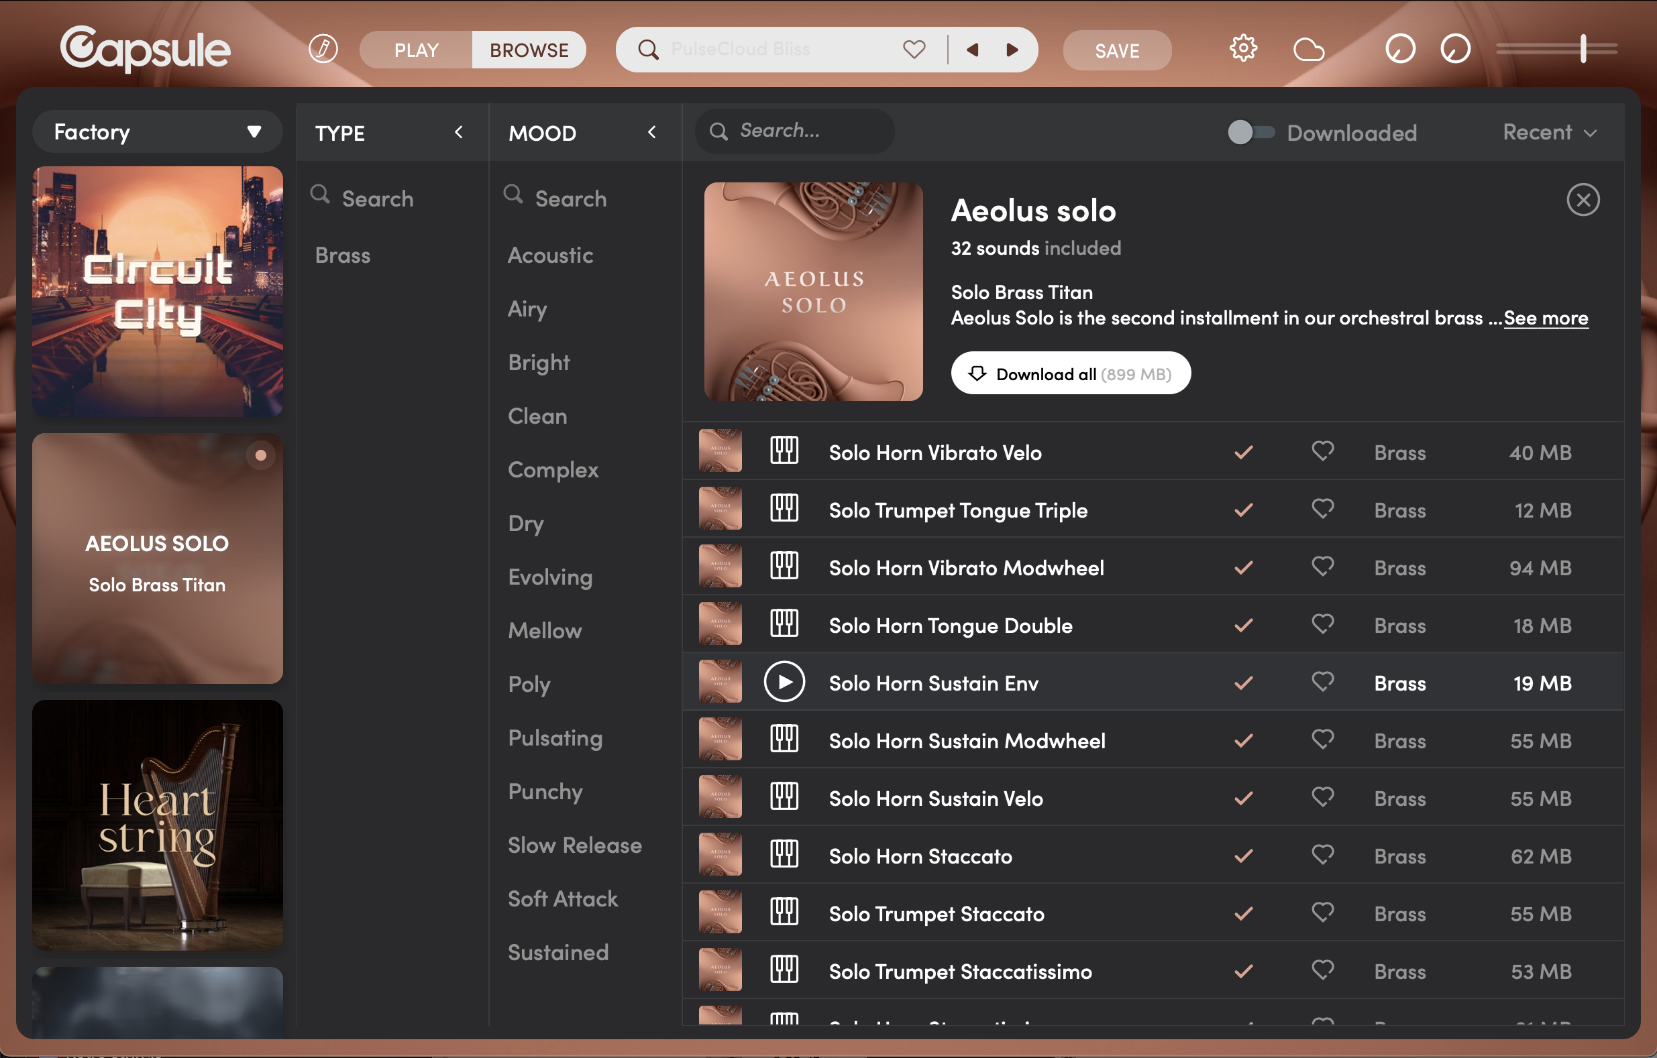
Task: Favorite Solo Trumpet Tongue Triple with heart
Action: (x=1322, y=509)
